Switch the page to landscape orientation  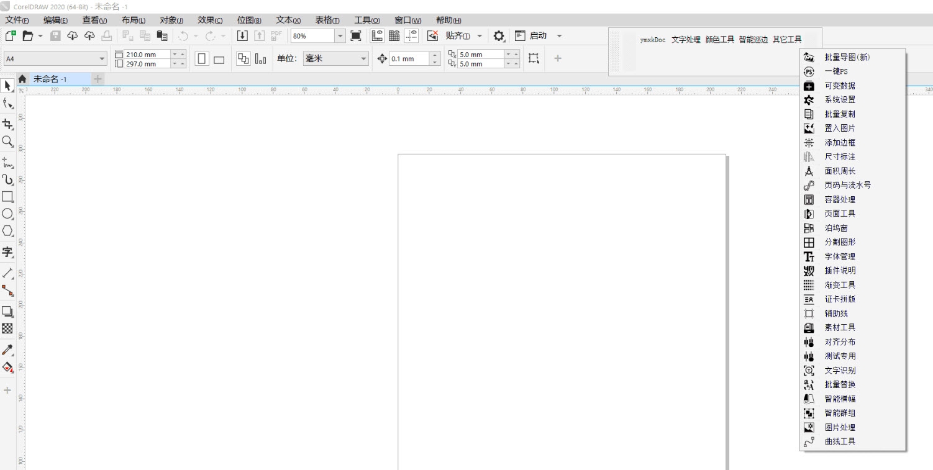click(x=219, y=58)
